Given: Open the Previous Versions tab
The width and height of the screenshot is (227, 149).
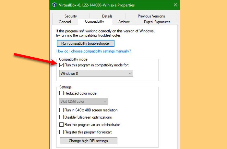Looking at the screenshot, I should (151, 16).
